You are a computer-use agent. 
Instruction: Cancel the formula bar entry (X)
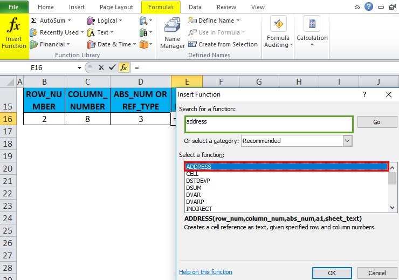(x=101, y=67)
